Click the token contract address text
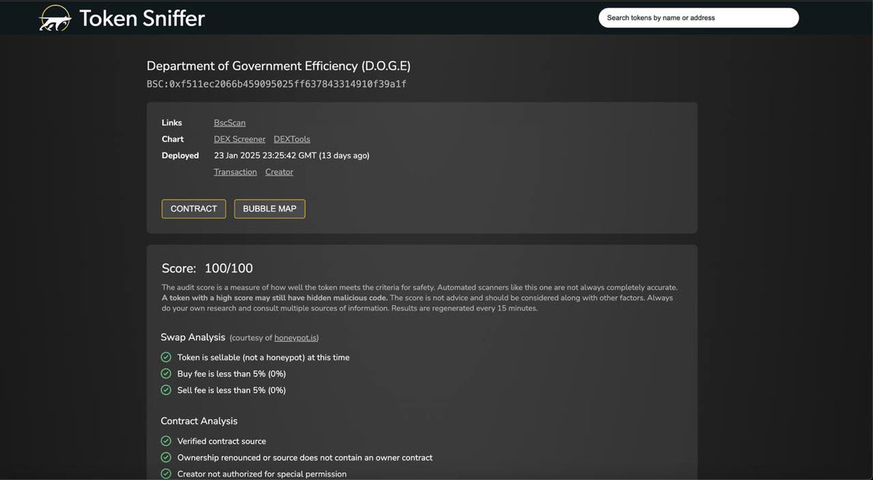This screenshot has height=480, width=873. [x=276, y=84]
